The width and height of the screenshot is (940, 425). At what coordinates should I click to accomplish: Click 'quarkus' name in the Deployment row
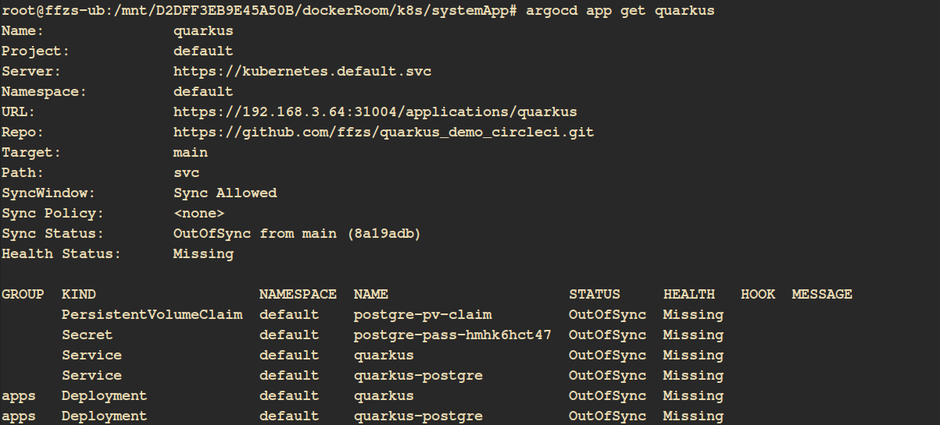point(384,396)
